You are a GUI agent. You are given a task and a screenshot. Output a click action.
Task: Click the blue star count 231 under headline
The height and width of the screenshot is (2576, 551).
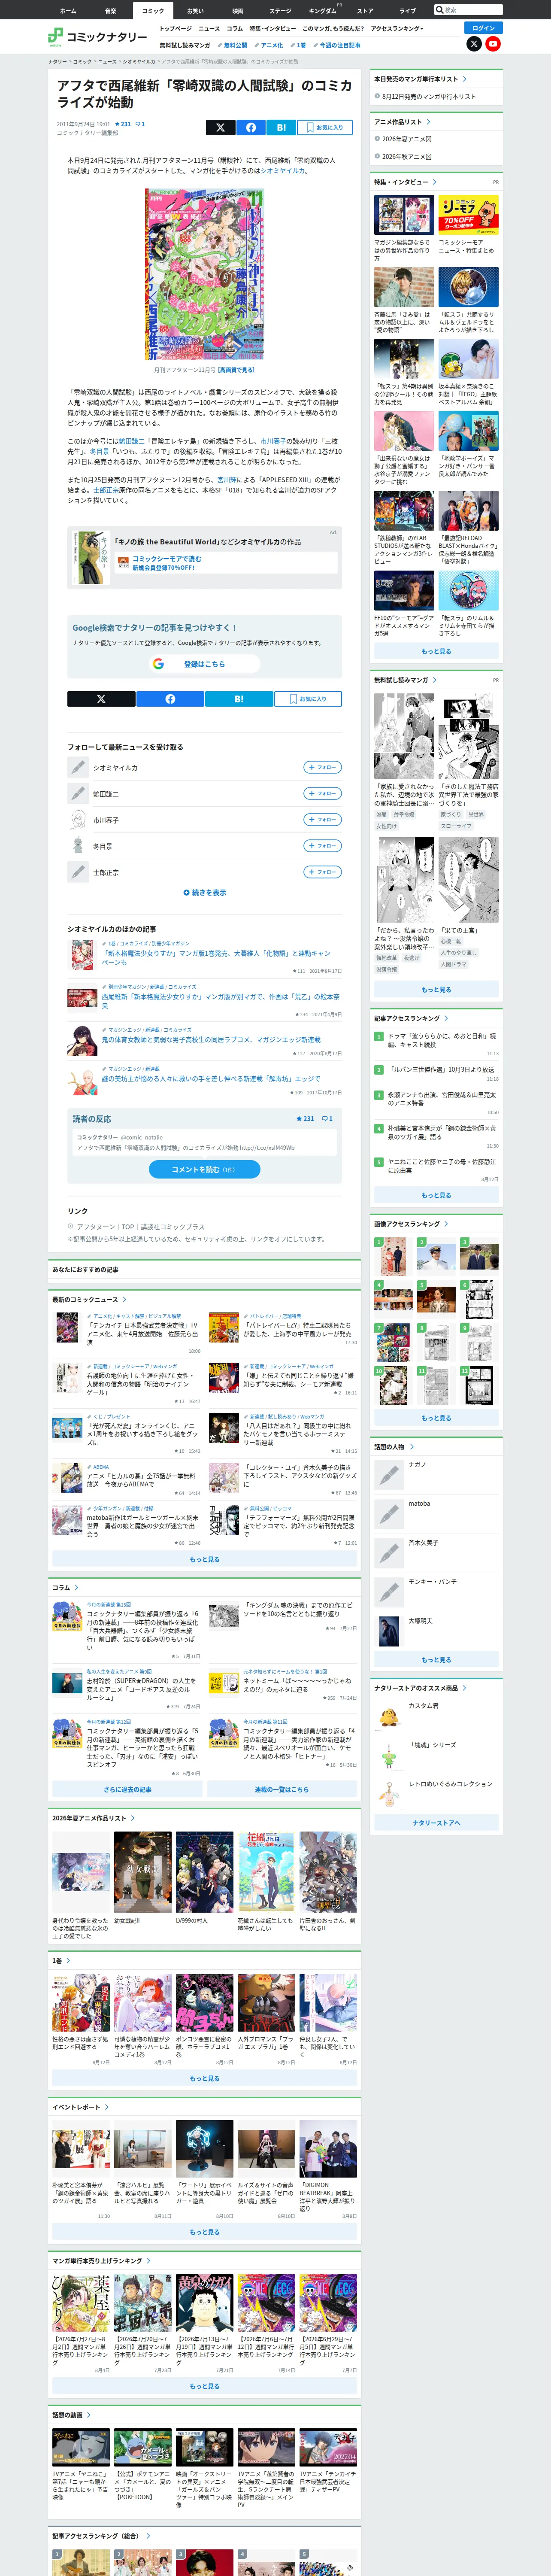pos(124,124)
